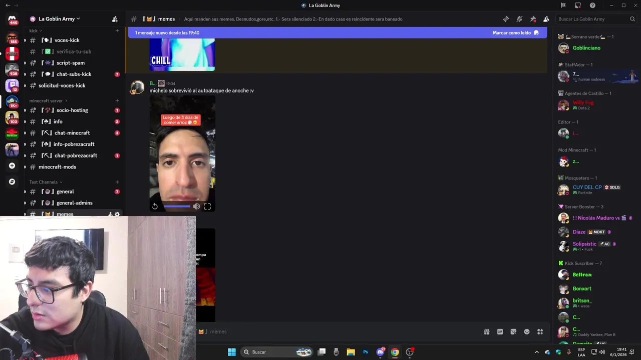Open the CHILL image thumbnail
Screen dimensions: 641x360
pos(182,54)
